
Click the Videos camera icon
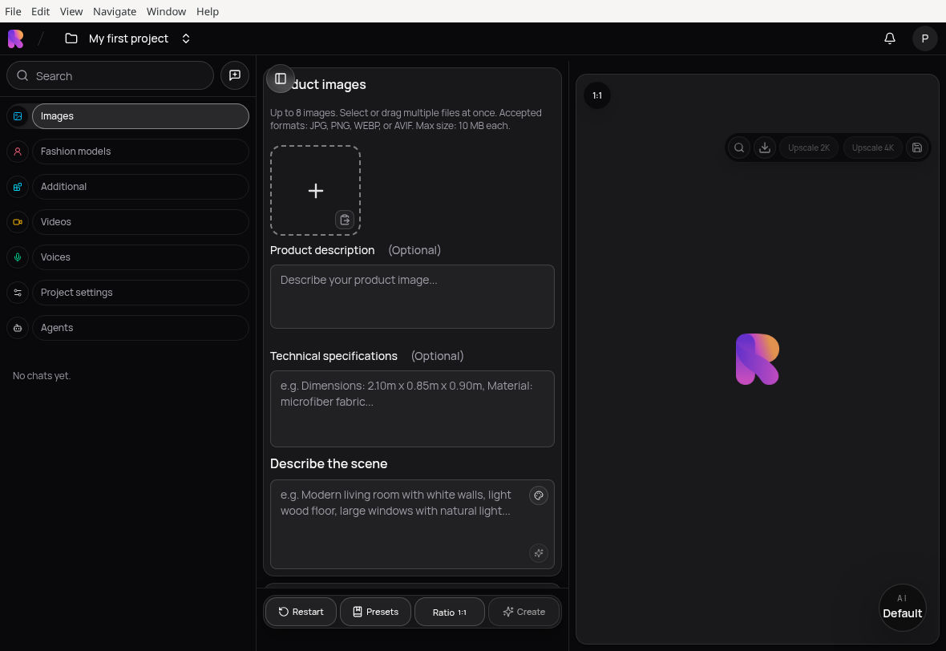[18, 222]
